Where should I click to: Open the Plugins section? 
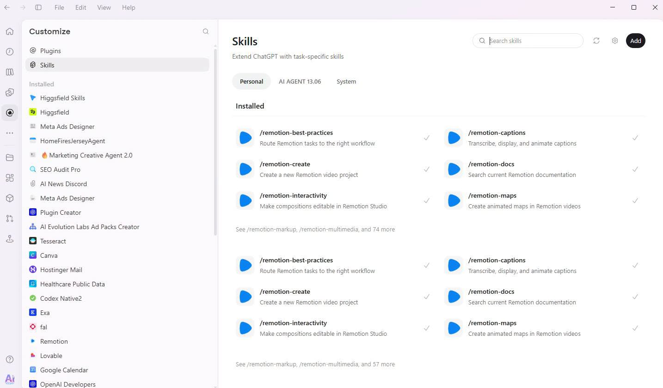[117, 51]
